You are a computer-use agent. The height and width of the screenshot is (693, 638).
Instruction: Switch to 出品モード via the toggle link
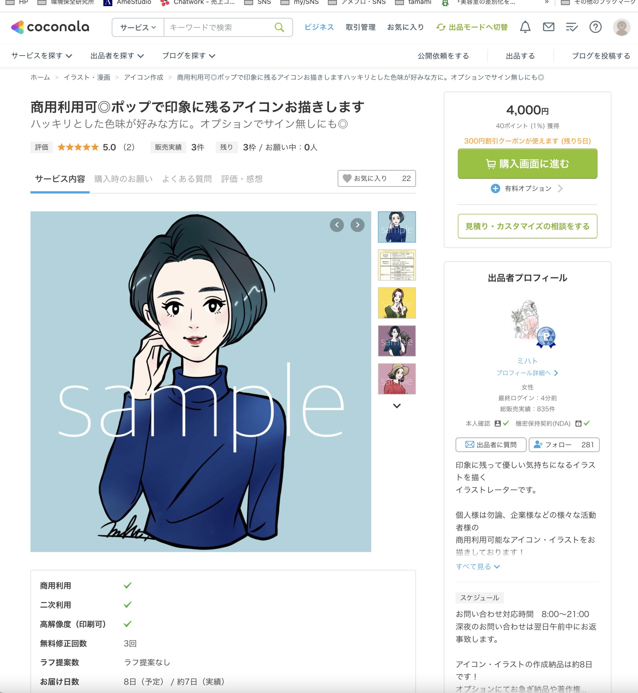tap(472, 27)
